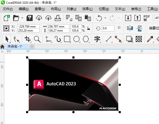The width and height of the screenshot is (159, 124).
Task: Select the Crop tool
Action: click(x=27, y=39)
